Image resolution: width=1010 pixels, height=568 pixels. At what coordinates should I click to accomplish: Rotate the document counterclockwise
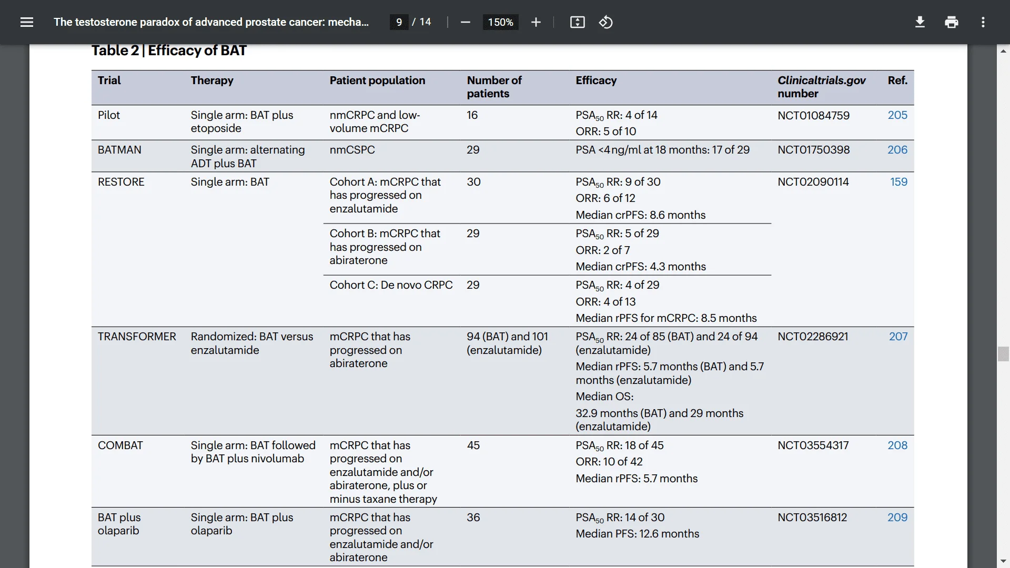pyautogui.click(x=605, y=22)
